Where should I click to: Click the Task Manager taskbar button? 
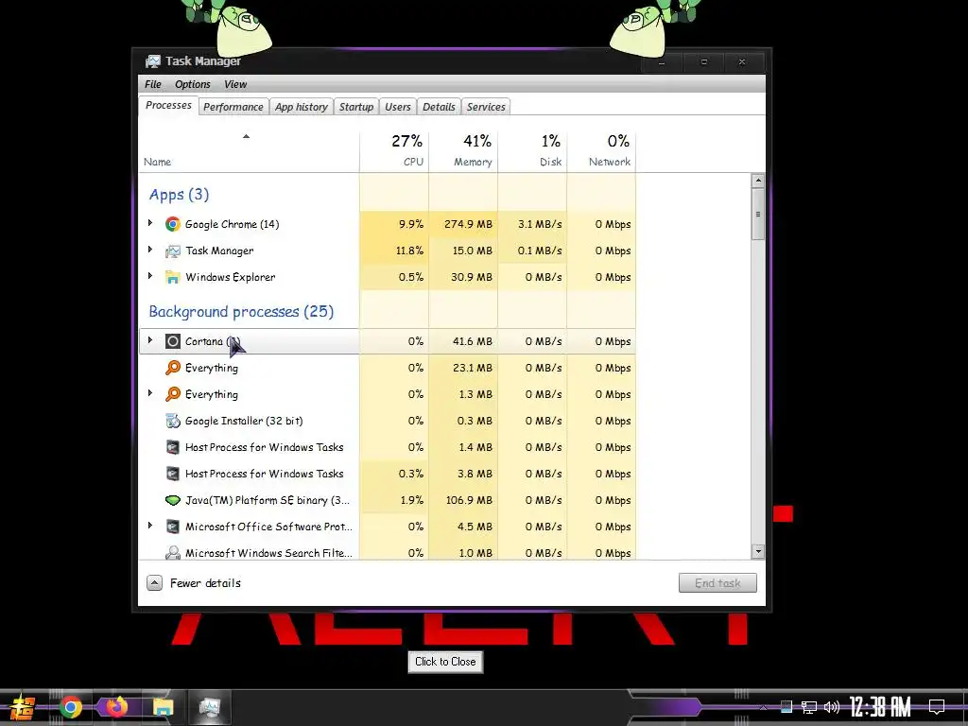pyautogui.click(x=210, y=707)
